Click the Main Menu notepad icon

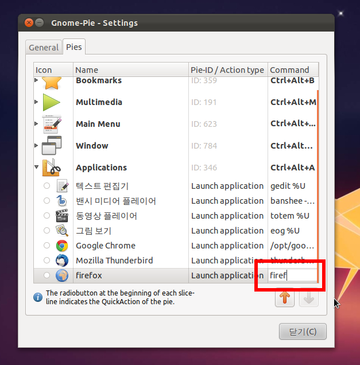[52, 124]
